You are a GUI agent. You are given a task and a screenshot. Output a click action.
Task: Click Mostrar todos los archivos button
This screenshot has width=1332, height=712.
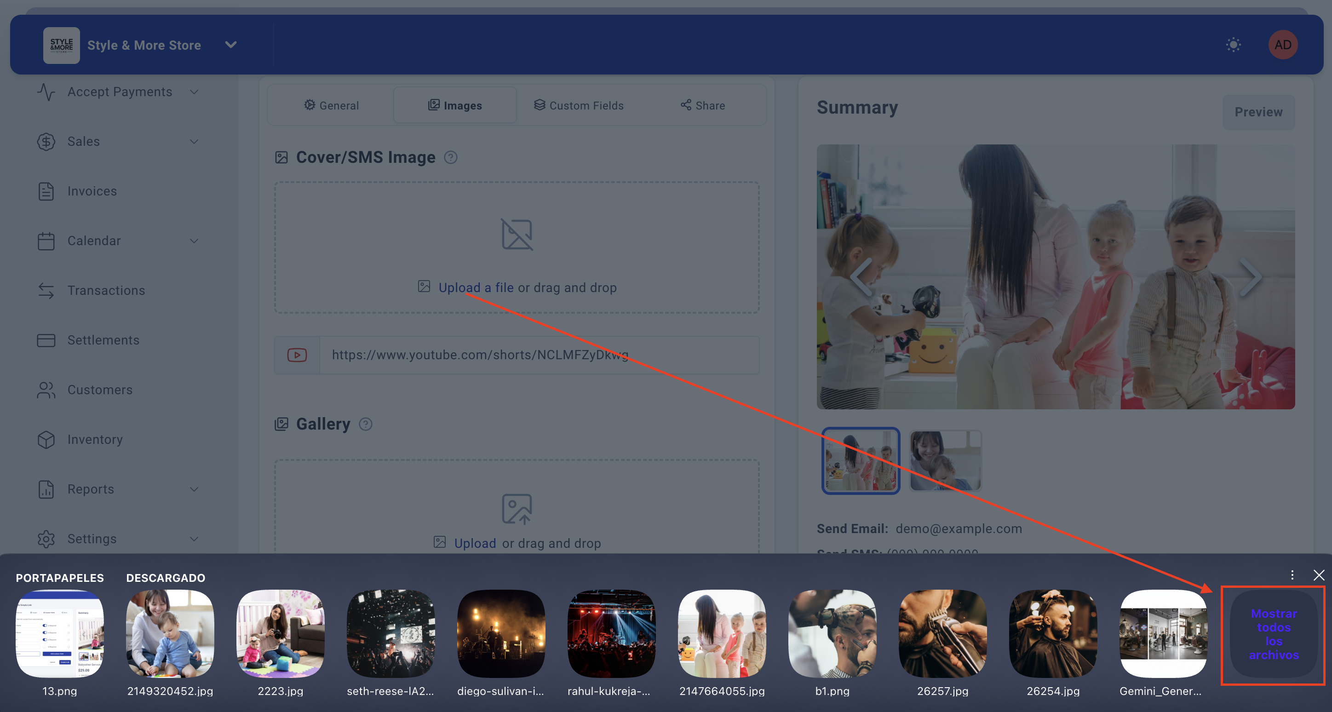coord(1273,634)
